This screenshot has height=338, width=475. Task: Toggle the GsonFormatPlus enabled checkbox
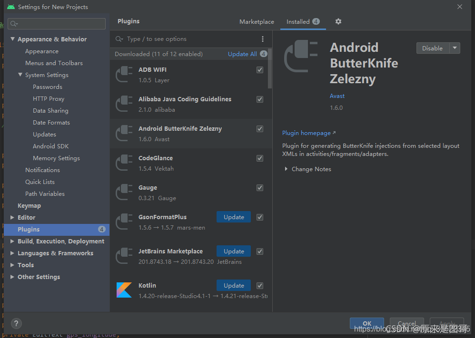click(260, 217)
